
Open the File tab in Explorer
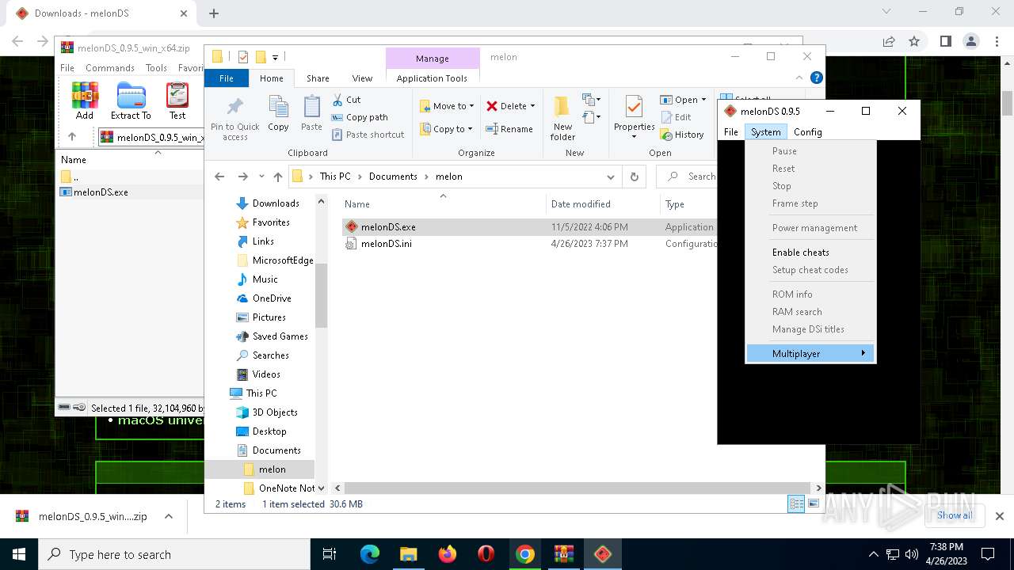tap(227, 78)
